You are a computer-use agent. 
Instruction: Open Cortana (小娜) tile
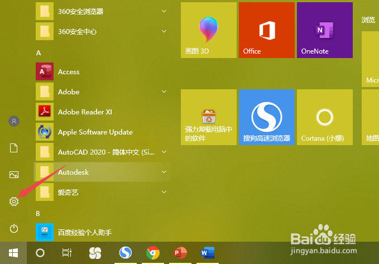[x=325, y=117]
